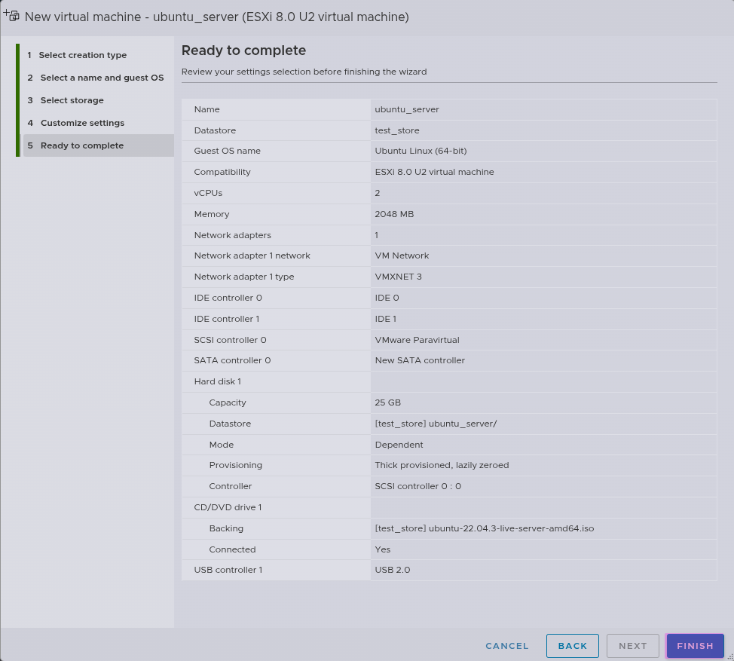
Task: Click the CD/DVD drive 1 section row
Action: 228,507
